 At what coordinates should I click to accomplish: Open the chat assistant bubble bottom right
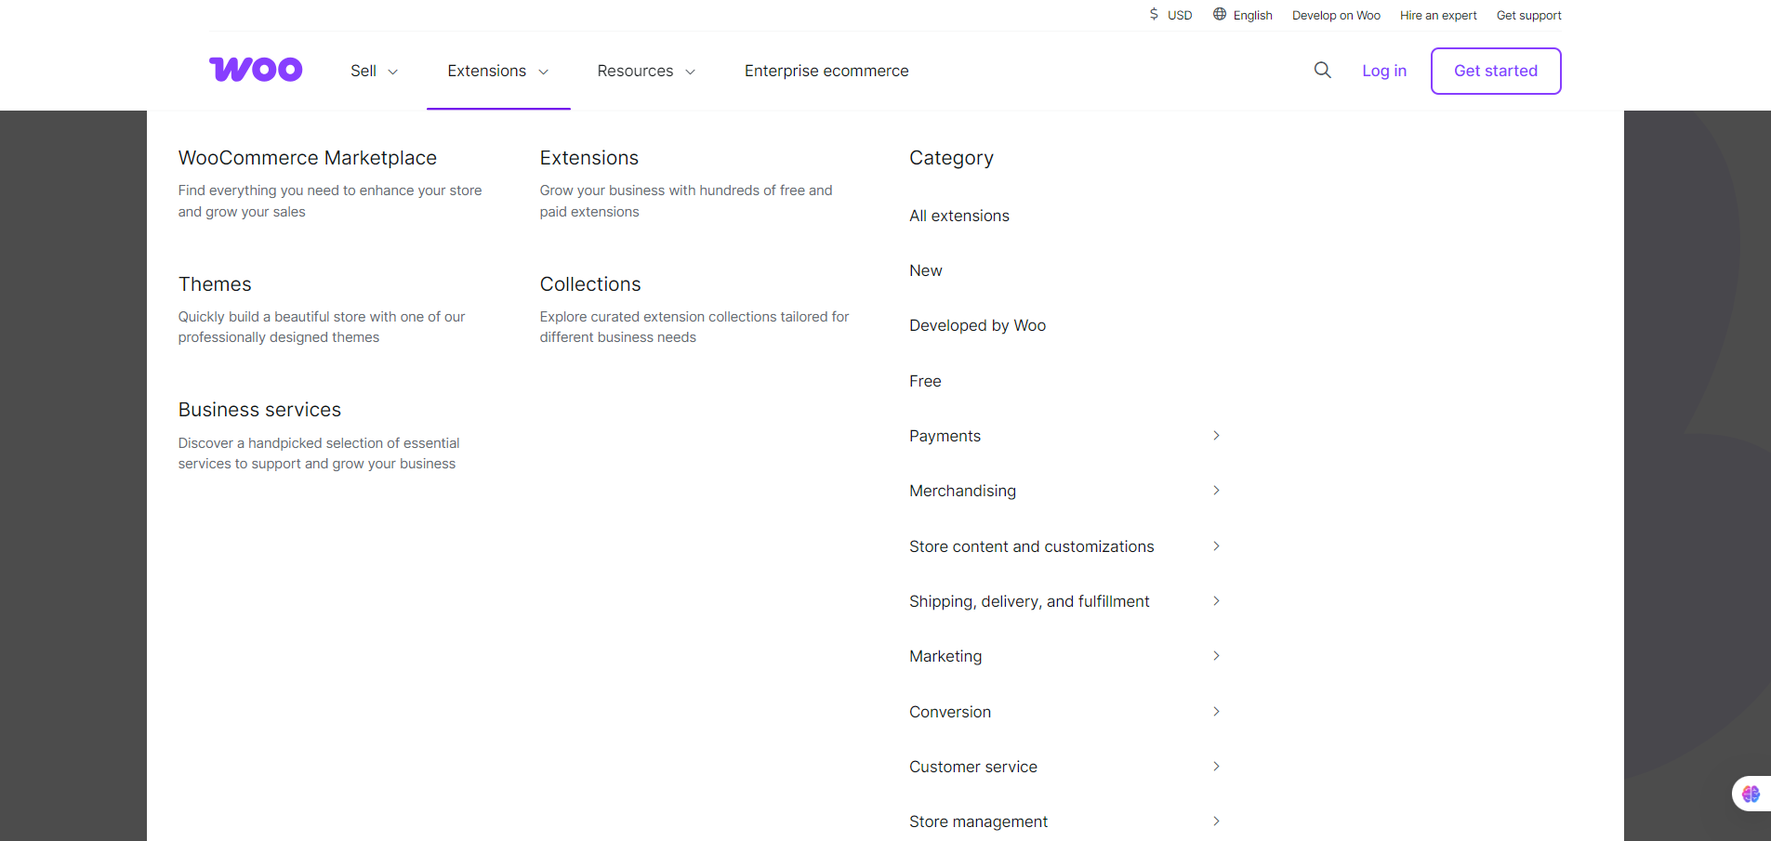pyautogui.click(x=1751, y=793)
